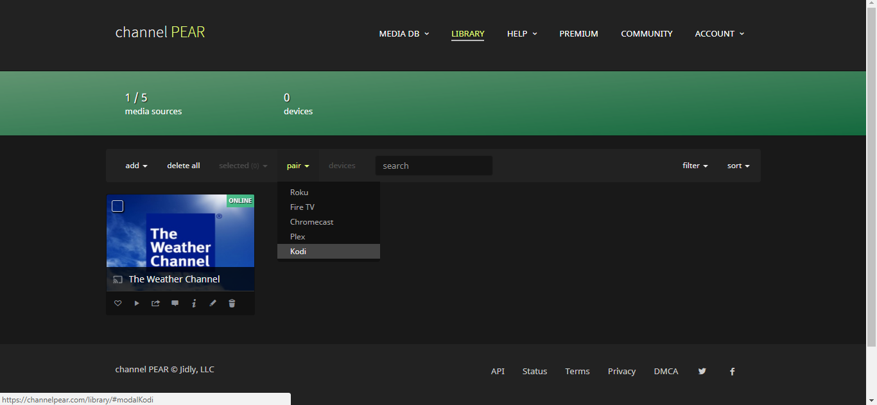Open the sort dropdown

click(738, 166)
